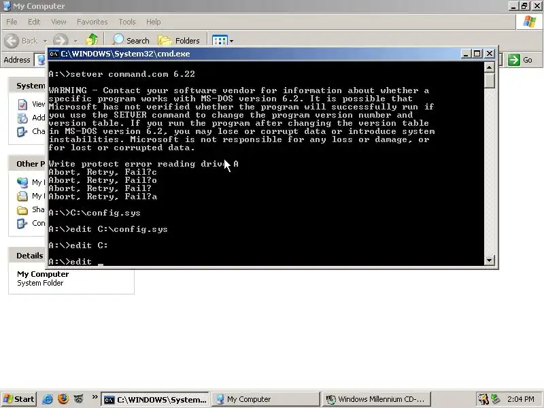This screenshot has width=544, height=408.
Task: Click the Up folder icon
Action: (x=92, y=39)
